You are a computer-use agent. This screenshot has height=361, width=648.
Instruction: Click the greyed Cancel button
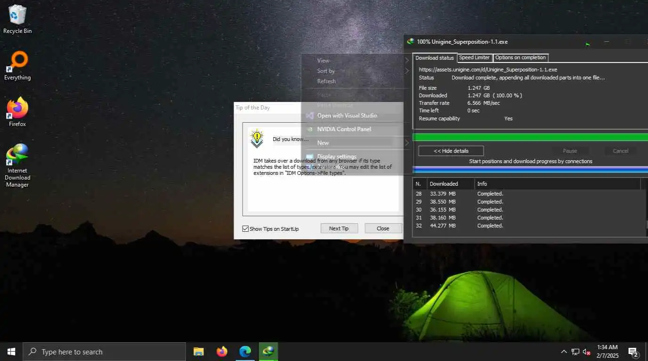click(620, 151)
